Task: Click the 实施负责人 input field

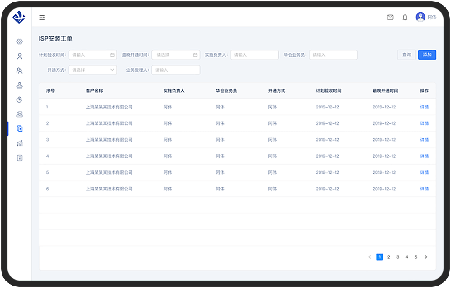Action: 254,55
